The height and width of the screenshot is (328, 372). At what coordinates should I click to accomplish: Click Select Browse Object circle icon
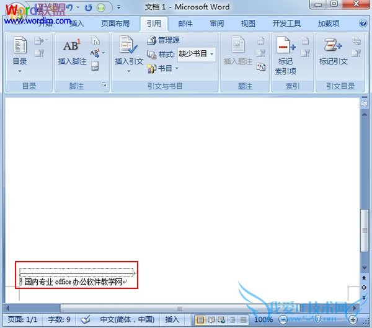tap(364, 288)
